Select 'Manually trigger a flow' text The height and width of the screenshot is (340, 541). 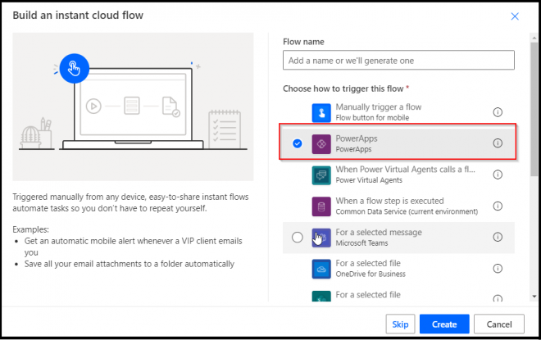point(379,107)
